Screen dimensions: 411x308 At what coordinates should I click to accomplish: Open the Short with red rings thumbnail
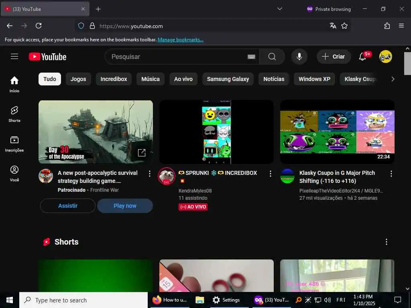tap(216, 276)
